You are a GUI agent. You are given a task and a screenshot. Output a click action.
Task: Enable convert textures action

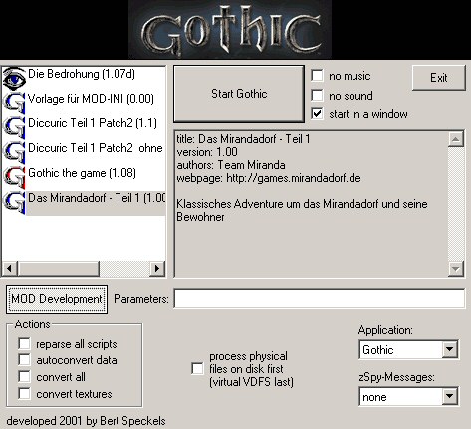click(x=24, y=394)
